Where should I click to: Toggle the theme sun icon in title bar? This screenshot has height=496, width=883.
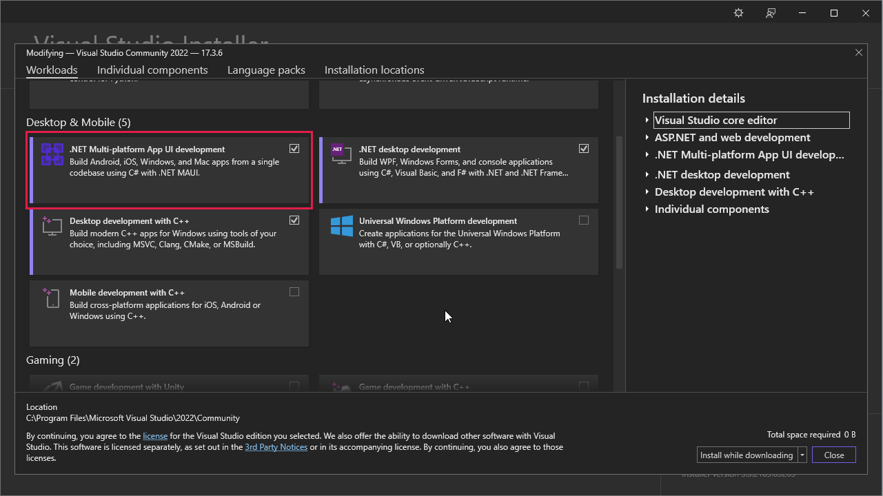click(x=739, y=13)
